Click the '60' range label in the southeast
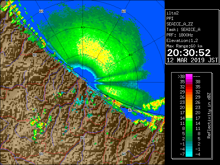Viewport: 220px width, 165px height. pos(124,154)
